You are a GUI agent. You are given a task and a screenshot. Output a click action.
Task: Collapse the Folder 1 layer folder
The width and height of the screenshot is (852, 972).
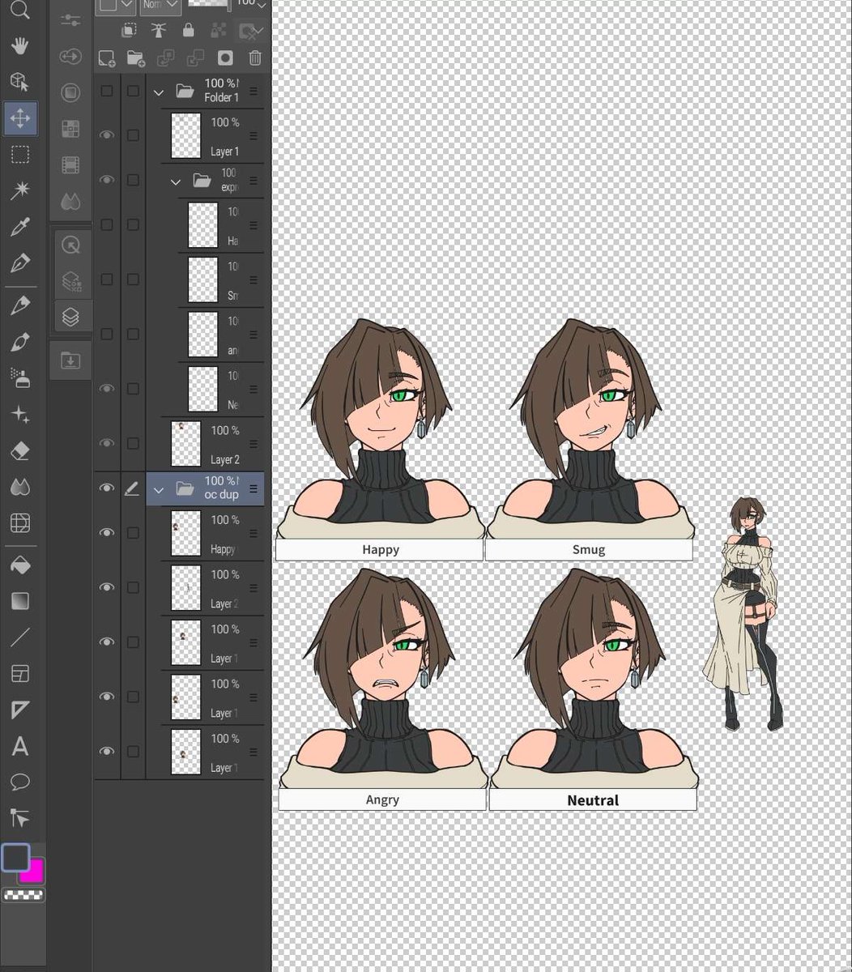159,92
